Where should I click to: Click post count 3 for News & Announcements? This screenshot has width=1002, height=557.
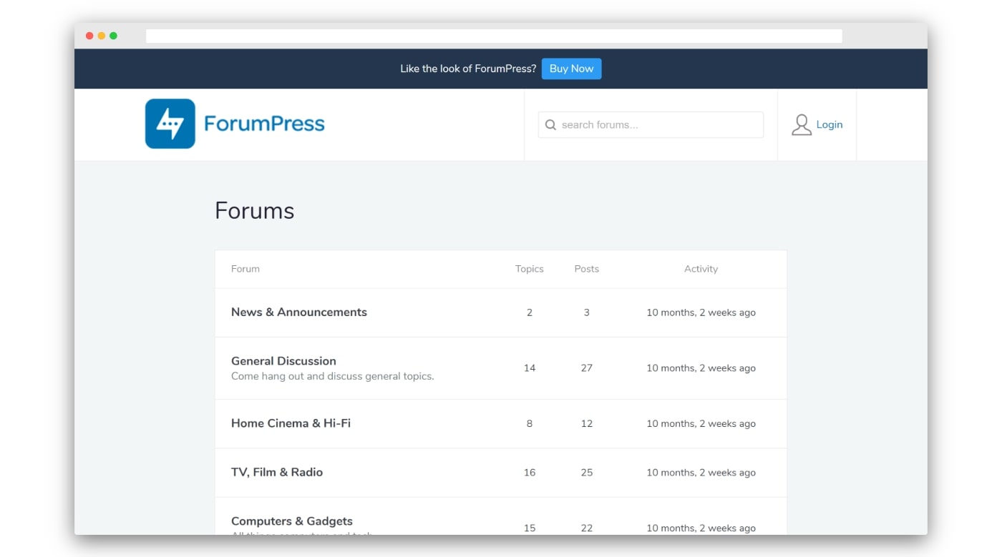point(587,312)
